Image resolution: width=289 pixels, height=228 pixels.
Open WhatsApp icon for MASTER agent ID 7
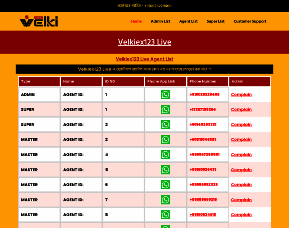(165, 199)
